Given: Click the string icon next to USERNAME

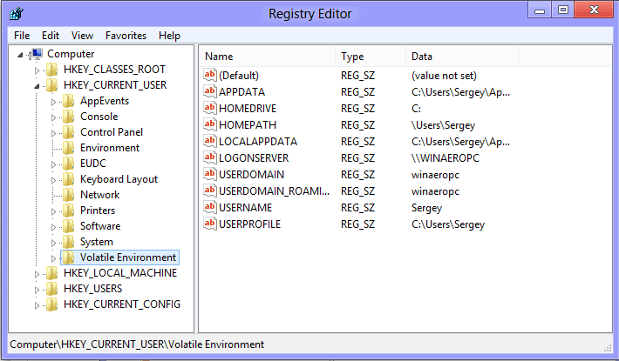Looking at the screenshot, I should pyautogui.click(x=210, y=208).
